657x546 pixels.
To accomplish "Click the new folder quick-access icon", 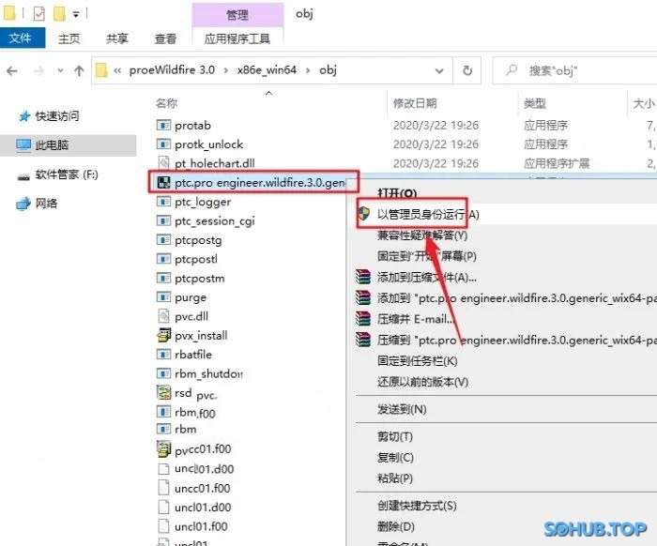I will pos(59,14).
